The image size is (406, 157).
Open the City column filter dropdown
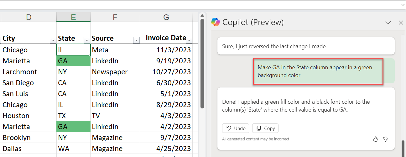tap(53, 40)
